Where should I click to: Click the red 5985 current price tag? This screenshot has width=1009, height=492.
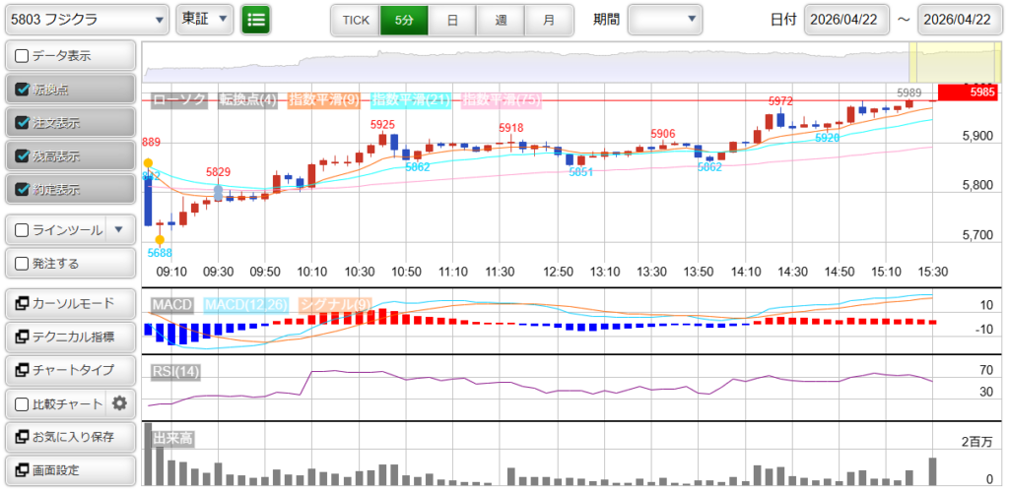tap(968, 92)
